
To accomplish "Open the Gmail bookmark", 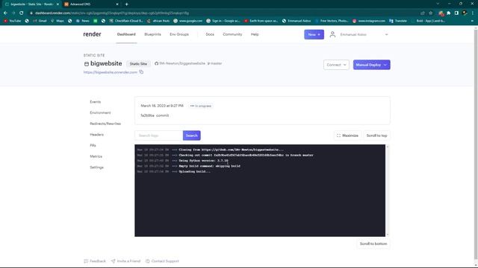I will tap(40, 21).
